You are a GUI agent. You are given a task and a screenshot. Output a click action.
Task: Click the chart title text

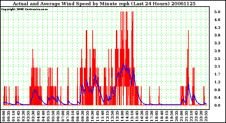coord(104,4)
